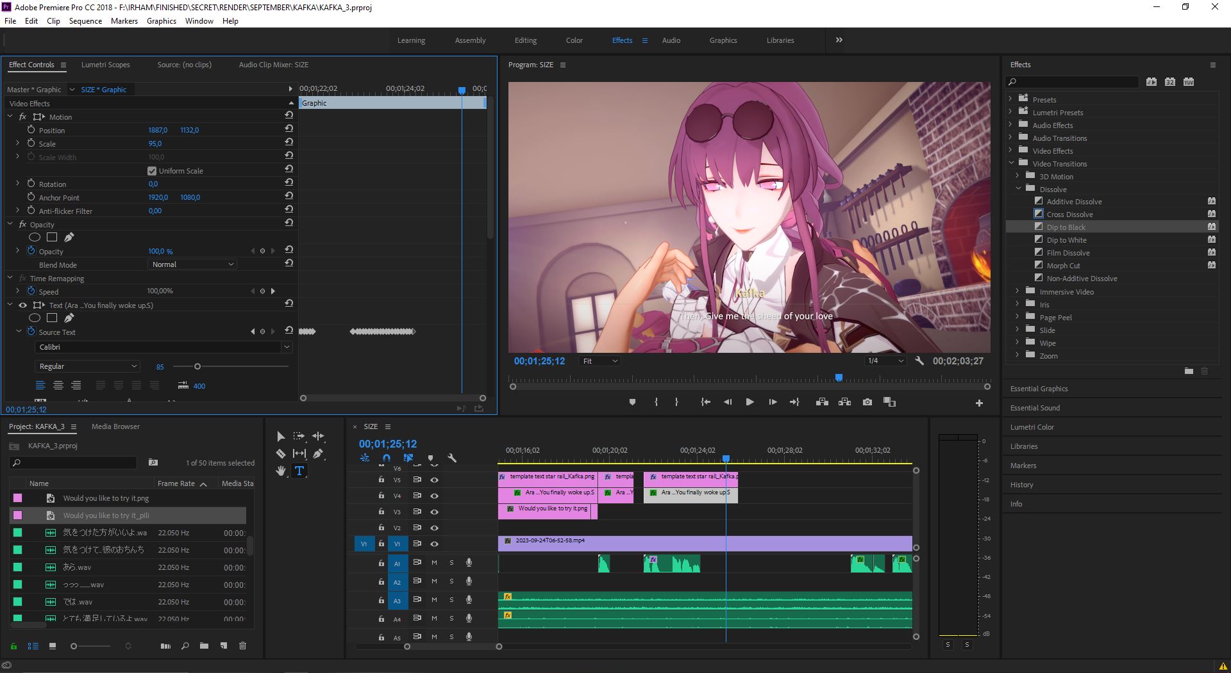This screenshot has width=1231, height=673.
Task: Open the Program monitor settings wrench
Action: coord(919,361)
